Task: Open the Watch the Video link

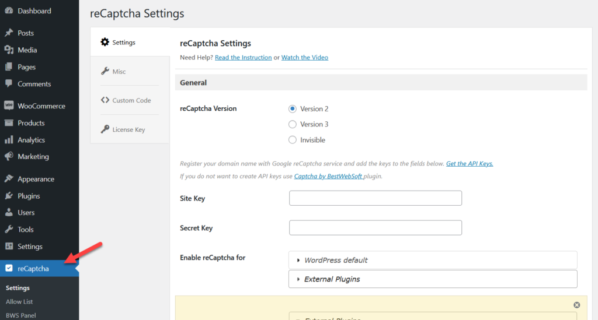Action: 305,58
